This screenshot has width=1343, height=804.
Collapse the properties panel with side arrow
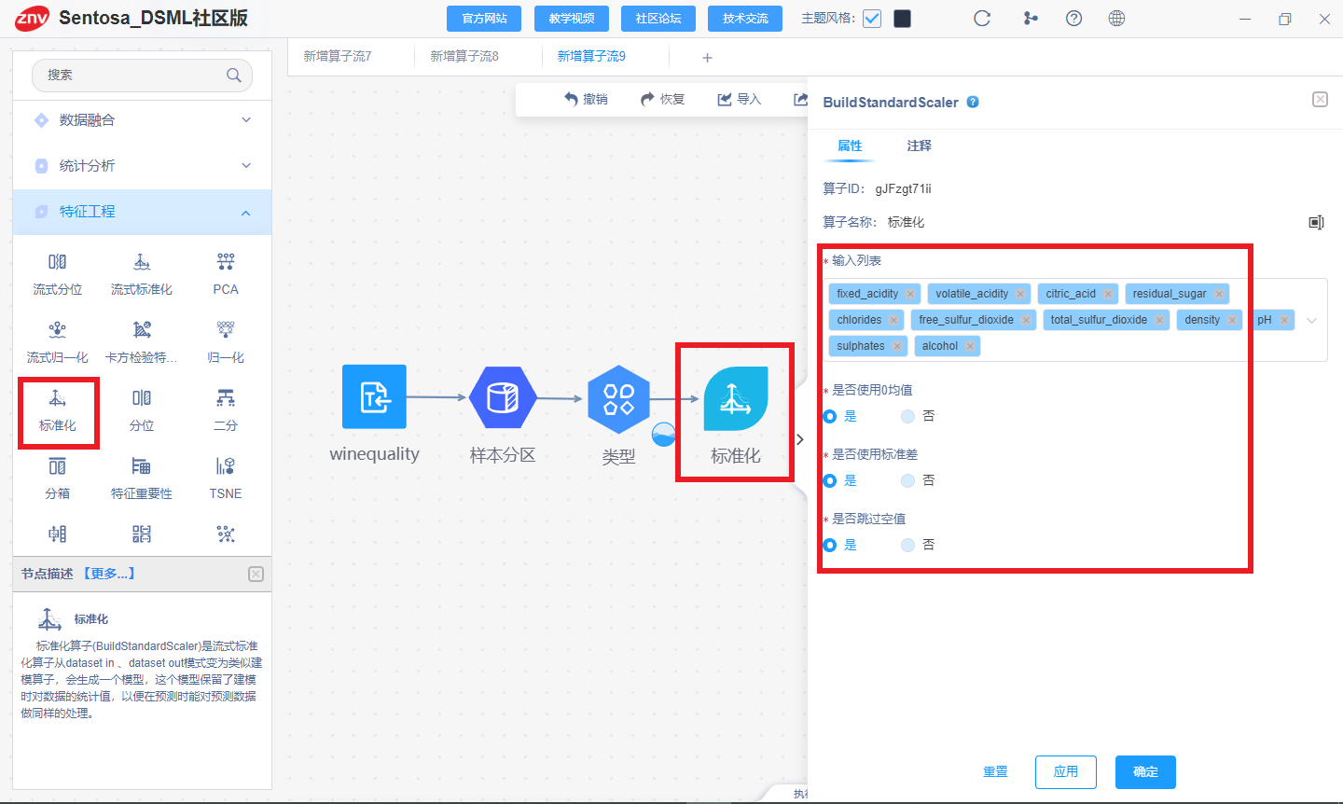[799, 439]
